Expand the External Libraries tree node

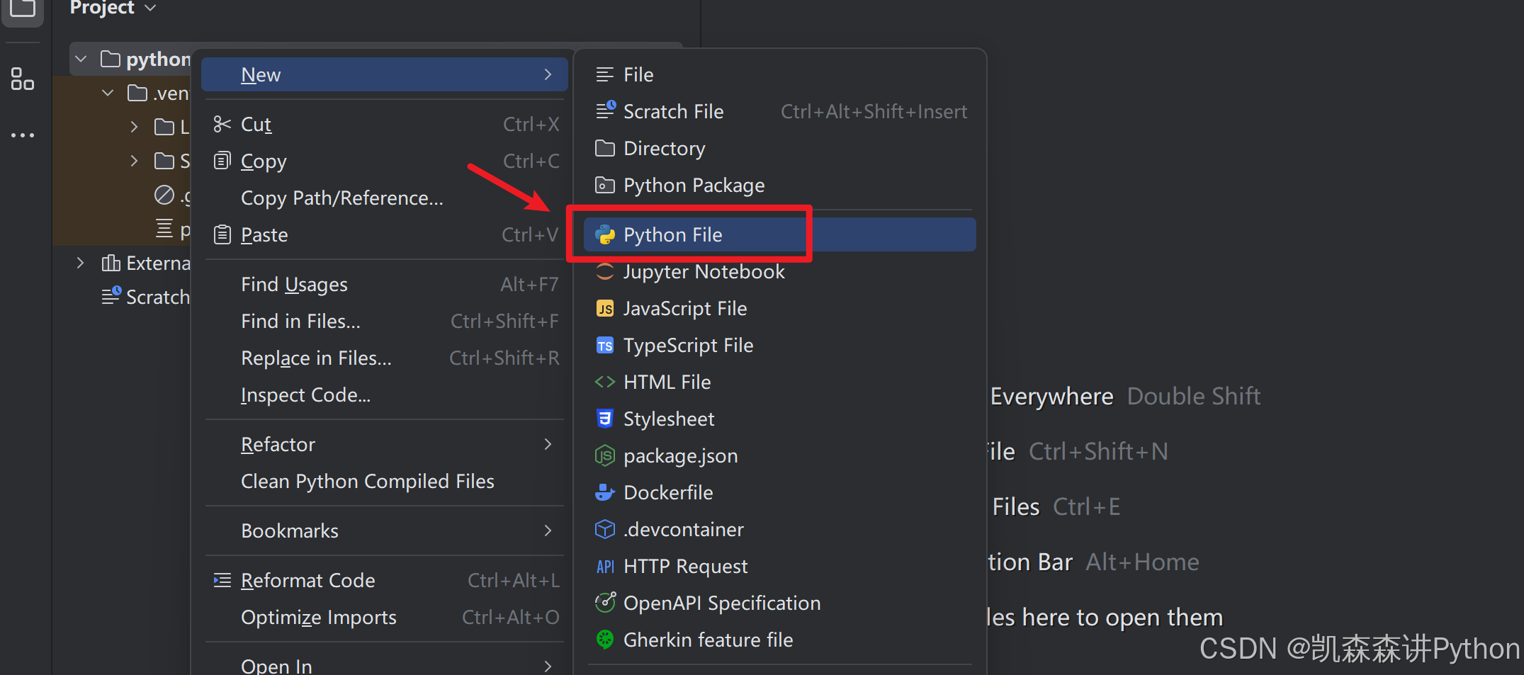(x=81, y=263)
